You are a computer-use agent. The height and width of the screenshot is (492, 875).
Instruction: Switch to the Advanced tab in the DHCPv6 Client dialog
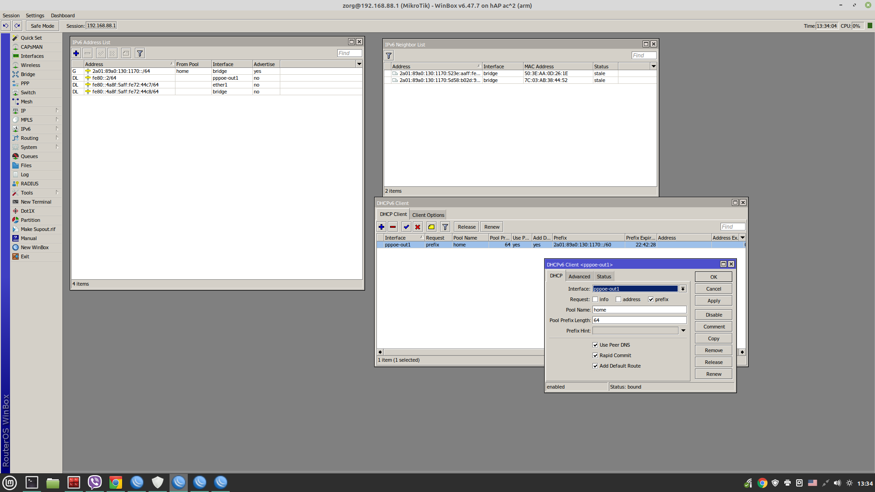579,277
